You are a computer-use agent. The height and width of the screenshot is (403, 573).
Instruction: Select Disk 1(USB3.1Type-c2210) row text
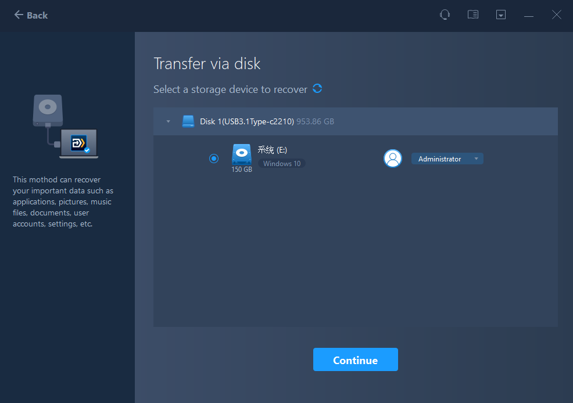tap(247, 121)
